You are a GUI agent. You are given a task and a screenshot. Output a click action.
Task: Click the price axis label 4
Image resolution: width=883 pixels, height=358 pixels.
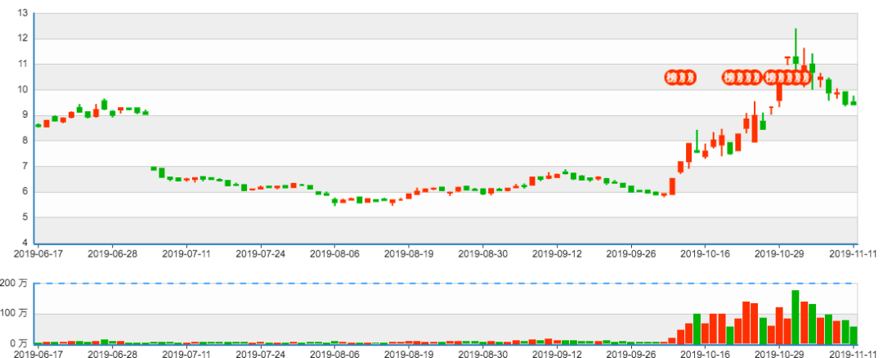25,244
